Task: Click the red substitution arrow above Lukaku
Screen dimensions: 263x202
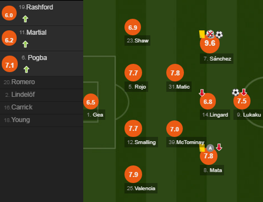Action: tap(243, 92)
